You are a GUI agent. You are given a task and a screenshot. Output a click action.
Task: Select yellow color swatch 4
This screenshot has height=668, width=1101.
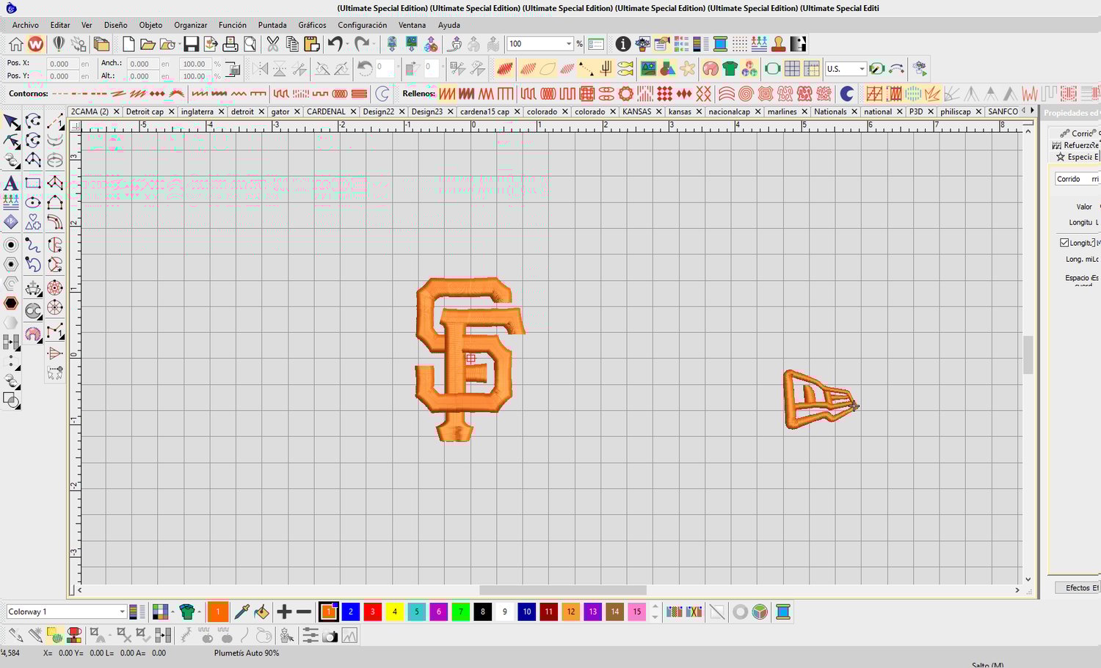click(x=395, y=612)
